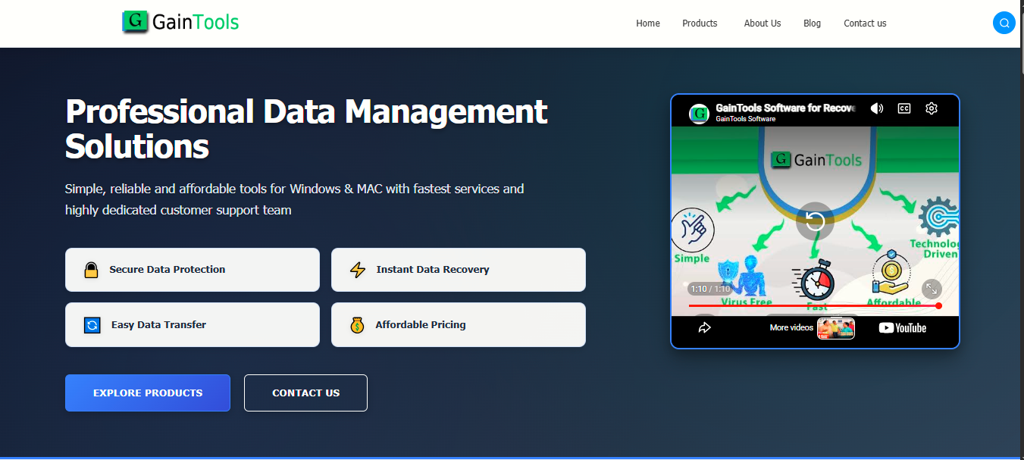
Task: Replay the video using the circular arrow
Action: pos(815,221)
